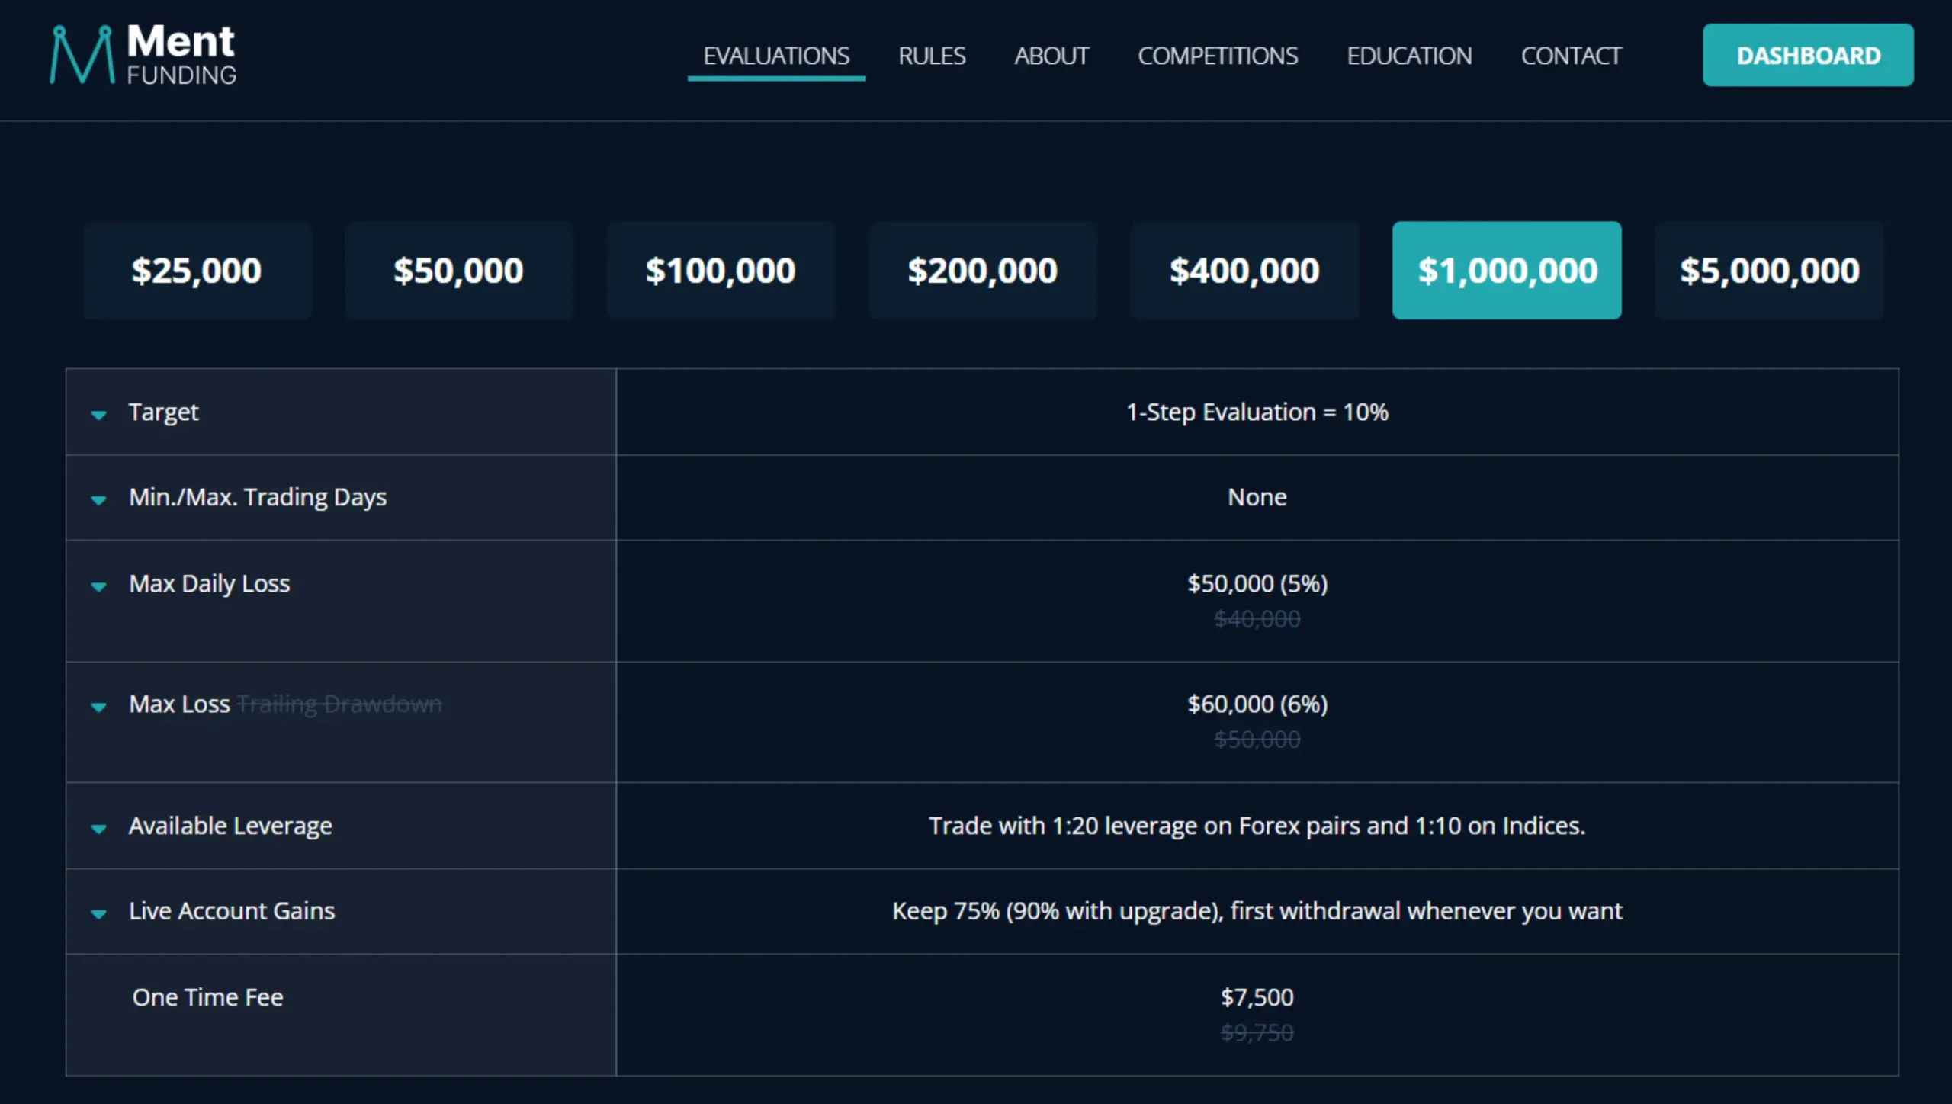Image resolution: width=1952 pixels, height=1104 pixels.
Task: Open the Contact page
Action: (x=1571, y=56)
